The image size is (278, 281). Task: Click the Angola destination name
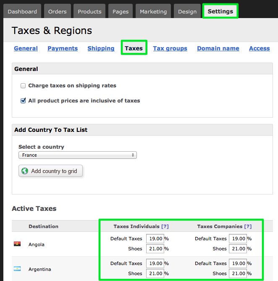(x=37, y=244)
